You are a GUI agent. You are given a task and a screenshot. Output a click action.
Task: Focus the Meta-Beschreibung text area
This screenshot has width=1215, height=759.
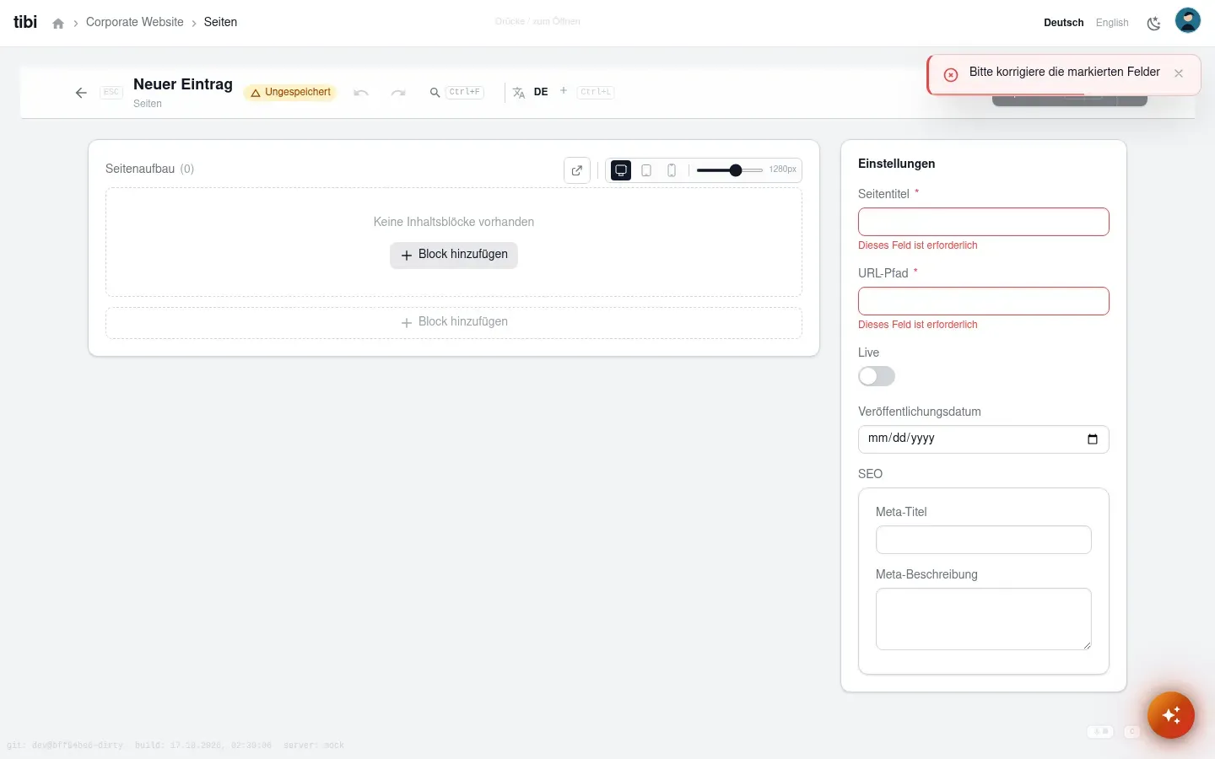[x=984, y=619]
